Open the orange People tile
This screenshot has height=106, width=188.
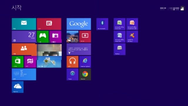click(x=24, y=49)
